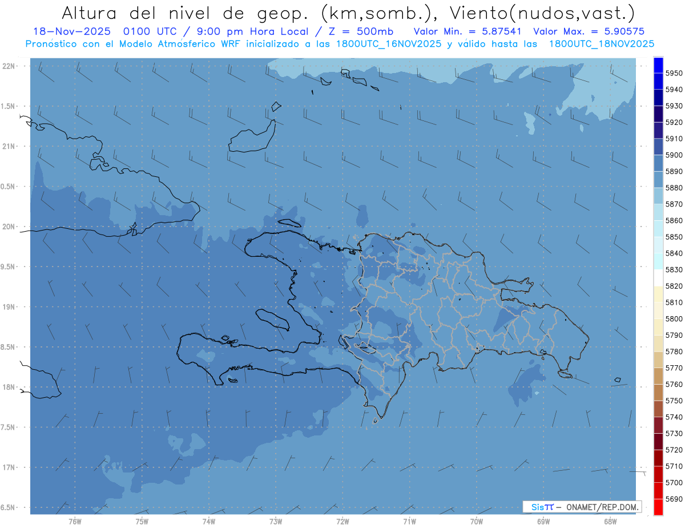Click the 69W longitude label
This screenshot has width=685, height=529.
[x=543, y=521]
